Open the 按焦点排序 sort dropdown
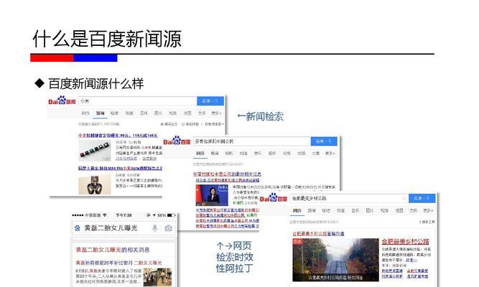Viewport: 479px width, 287px height. (215, 124)
